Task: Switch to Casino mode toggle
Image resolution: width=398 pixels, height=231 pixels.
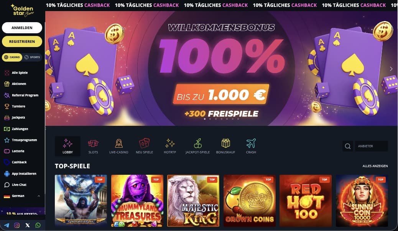Action: [12, 57]
